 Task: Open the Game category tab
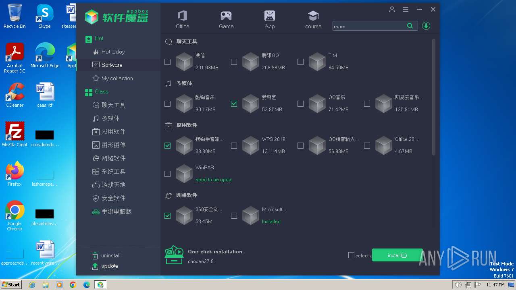coord(226,20)
